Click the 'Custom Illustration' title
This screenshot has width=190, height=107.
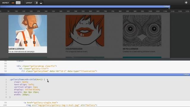click(x=16, y=49)
